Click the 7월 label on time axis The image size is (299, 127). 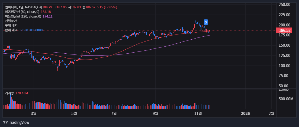pos(114,114)
